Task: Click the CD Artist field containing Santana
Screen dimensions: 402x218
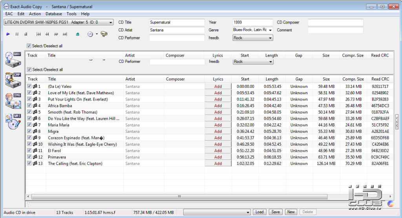Action: coord(177,30)
